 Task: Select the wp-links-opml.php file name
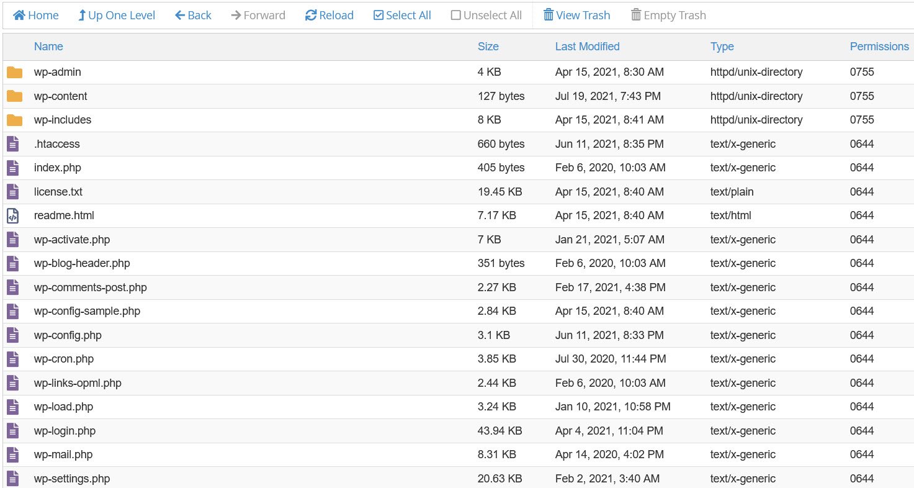point(78,383)
